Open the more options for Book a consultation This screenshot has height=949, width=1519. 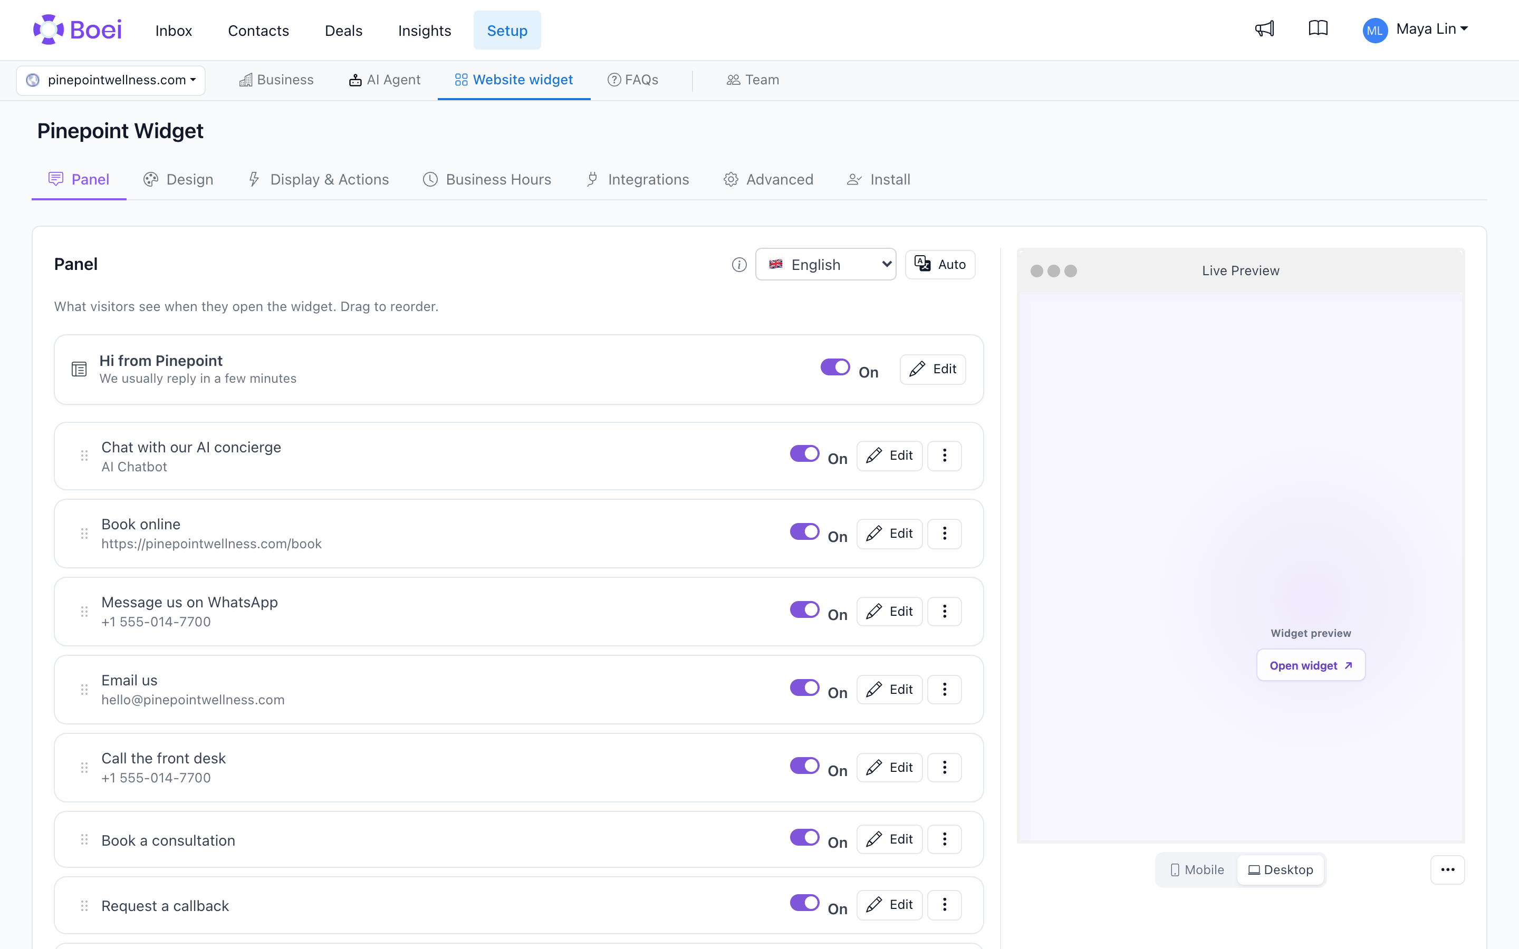(944, 839)
